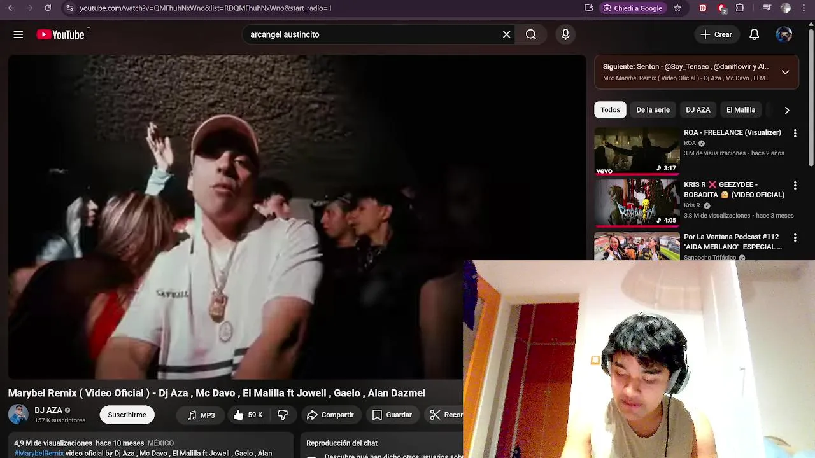Image resolution: width=815 pixels, height=458 pixels.
Task: Click #MarybelRemix hashtag link
Action: [x=39, y=454]
